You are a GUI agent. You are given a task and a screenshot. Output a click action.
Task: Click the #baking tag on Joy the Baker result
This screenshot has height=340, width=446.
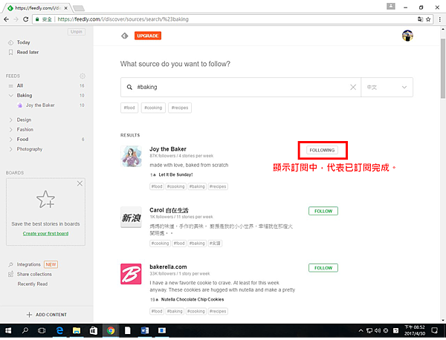click(x=197, y=186)
